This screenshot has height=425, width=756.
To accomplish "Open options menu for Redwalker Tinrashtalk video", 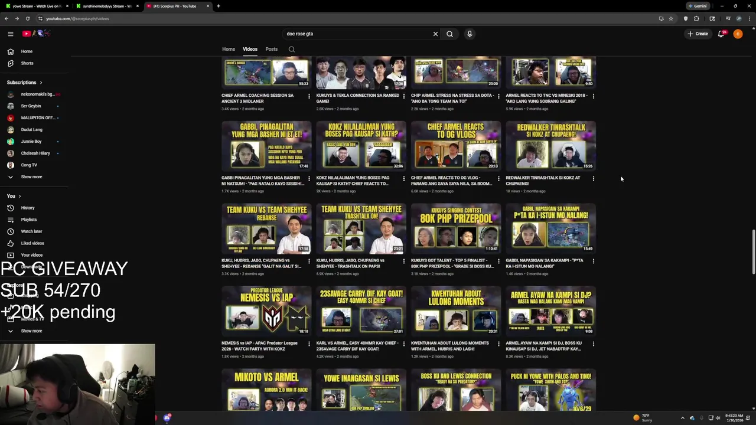I will pyautogui.click(x=593, y=178).
